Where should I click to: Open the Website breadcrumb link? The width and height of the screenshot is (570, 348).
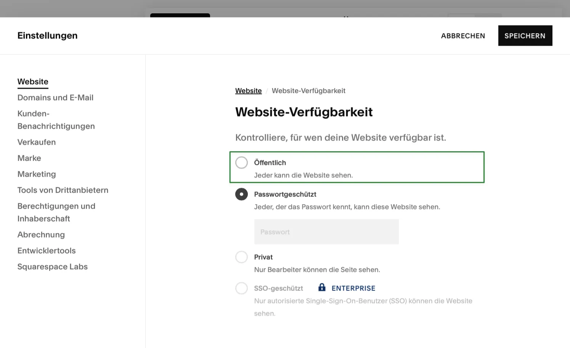pos(248,91)
